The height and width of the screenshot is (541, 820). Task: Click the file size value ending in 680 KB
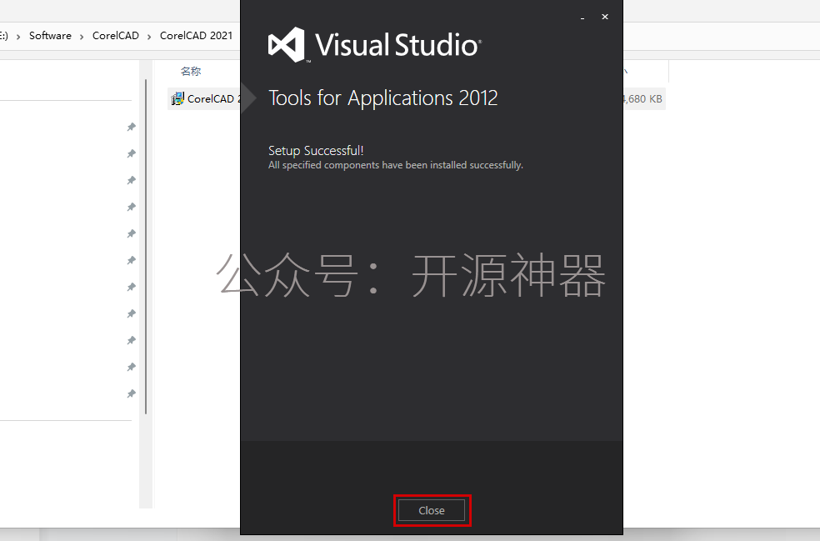643,99
